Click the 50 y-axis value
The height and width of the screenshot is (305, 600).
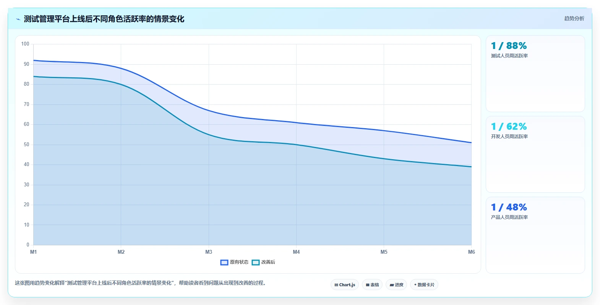26,145
